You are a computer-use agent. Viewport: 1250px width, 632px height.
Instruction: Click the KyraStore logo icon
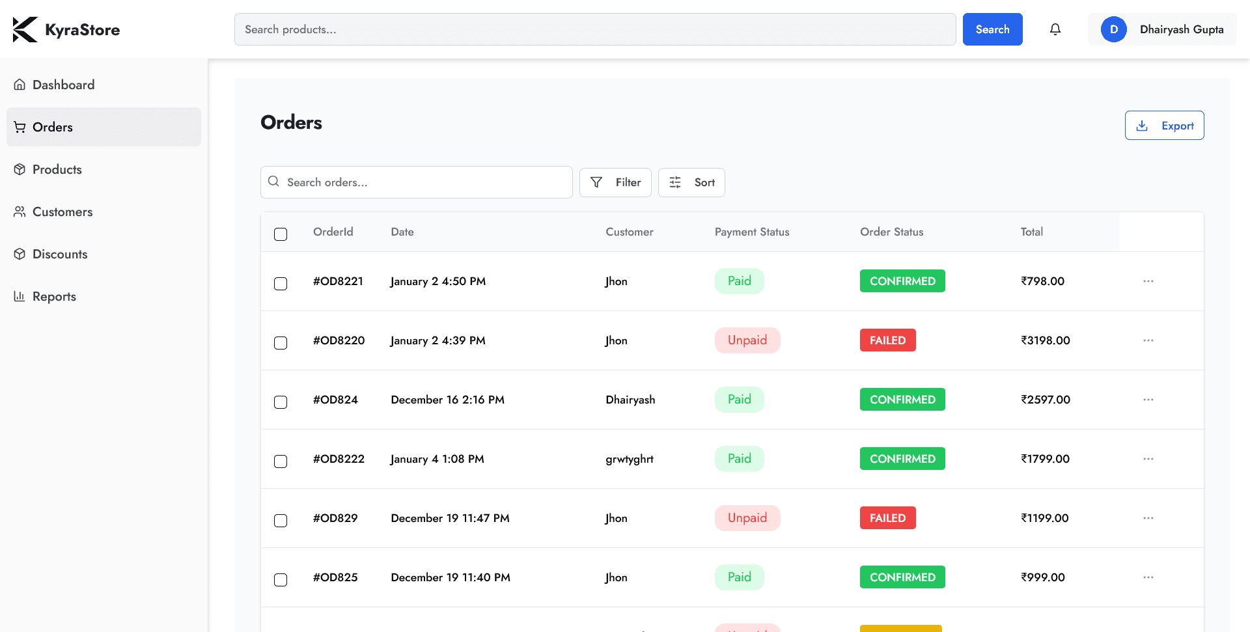coord(25,29)
